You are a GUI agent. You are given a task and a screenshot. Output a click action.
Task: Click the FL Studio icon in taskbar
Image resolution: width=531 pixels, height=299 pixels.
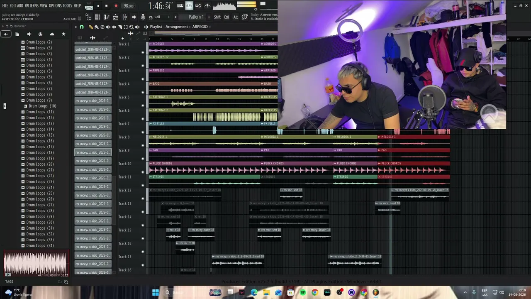(x=375, y=293)
